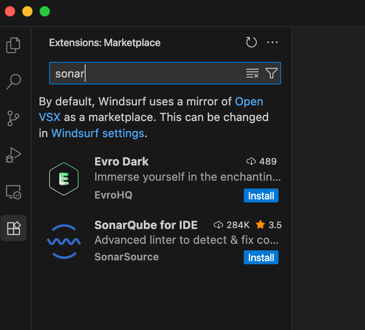Open the Search view

13,81
